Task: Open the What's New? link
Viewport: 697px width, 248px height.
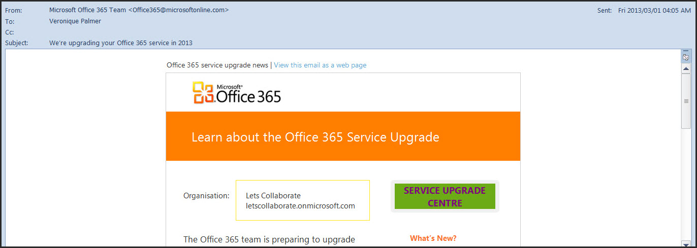Action: click(x=433, y=238)
